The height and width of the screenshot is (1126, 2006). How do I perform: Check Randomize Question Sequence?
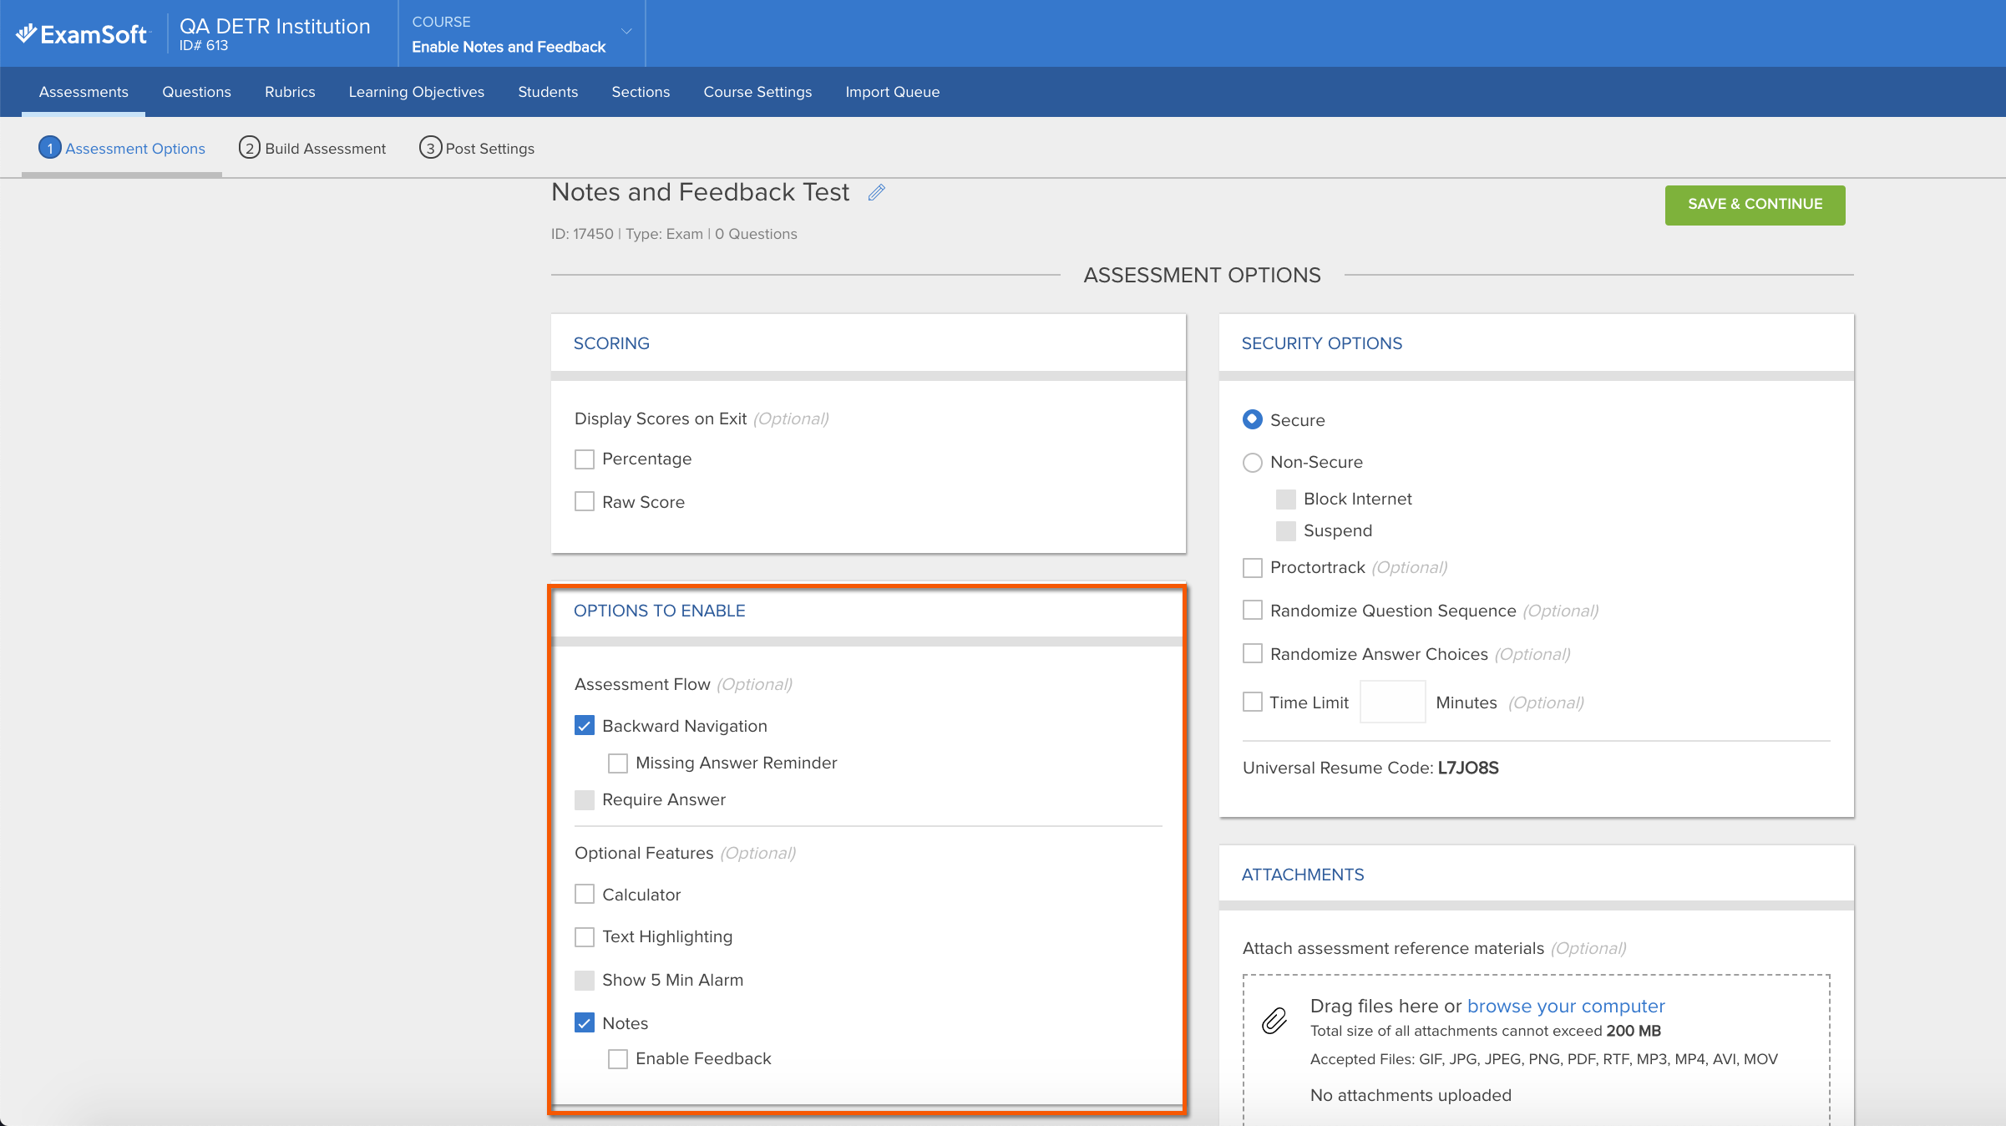[1253, 611]
